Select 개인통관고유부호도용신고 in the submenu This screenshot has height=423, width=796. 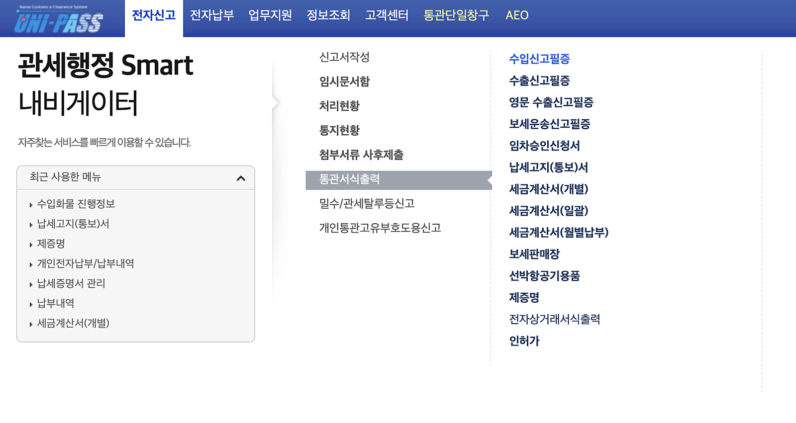tap(380, 228)
